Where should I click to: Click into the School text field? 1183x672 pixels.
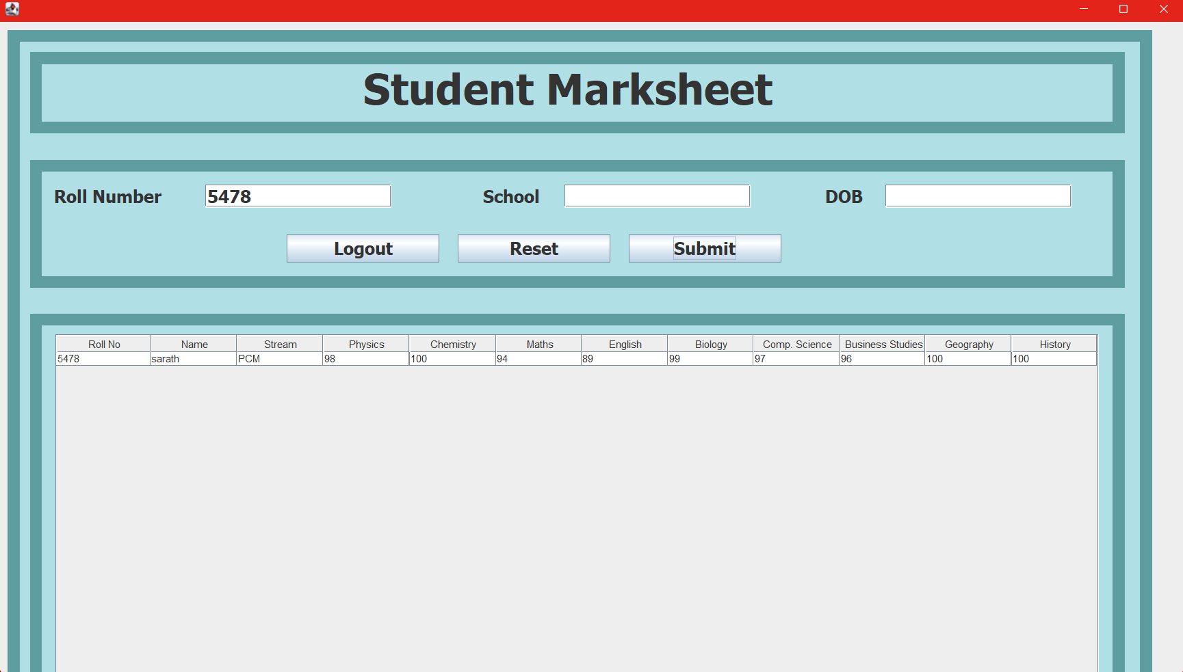coord(657,196)
